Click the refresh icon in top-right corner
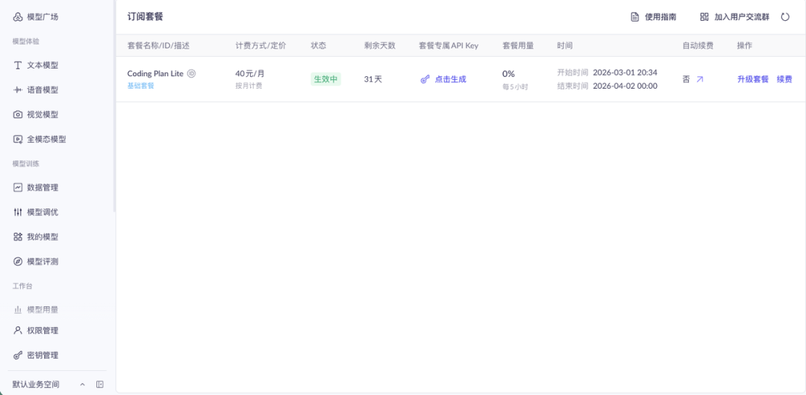806x395 pixels. click(x=785, y=17)
